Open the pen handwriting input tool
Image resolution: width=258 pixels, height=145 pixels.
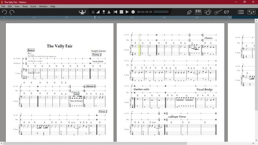[x=189, y=12]
